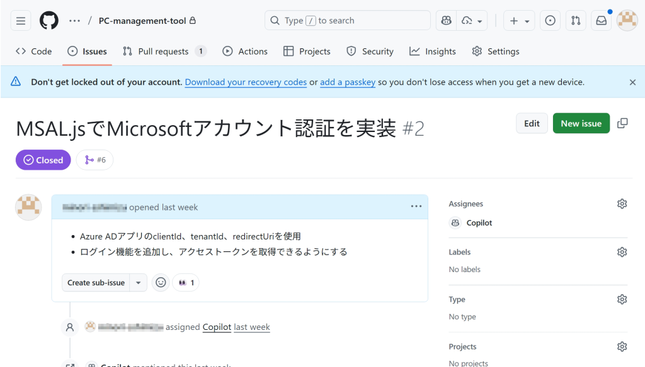The width and height of the screenshot is (645, 367).
Task: Expand the Create sub-issue dropdown arrow
Action: [x=139, y=283]
